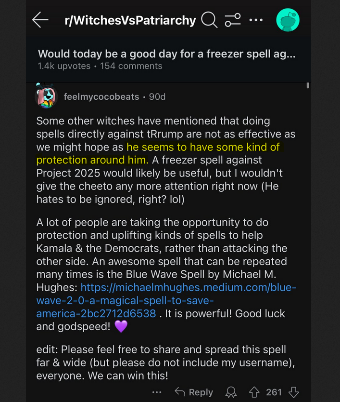Open the search icon
Viewport: 340px width, 402px height.
coord(210,20)
